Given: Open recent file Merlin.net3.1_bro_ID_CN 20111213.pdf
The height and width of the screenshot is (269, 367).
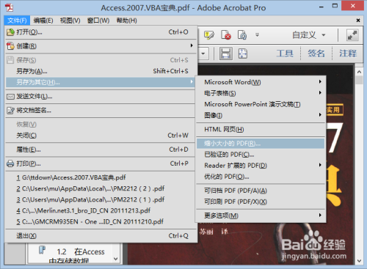Looking at the screenshot, I should point(101,210).
